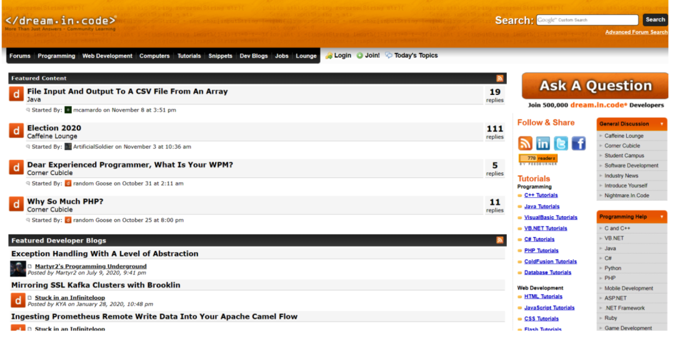This screenshot has width=675, height=346.
Task: Open Why So Much PHP? topic
Action: (x=65, y=201)
